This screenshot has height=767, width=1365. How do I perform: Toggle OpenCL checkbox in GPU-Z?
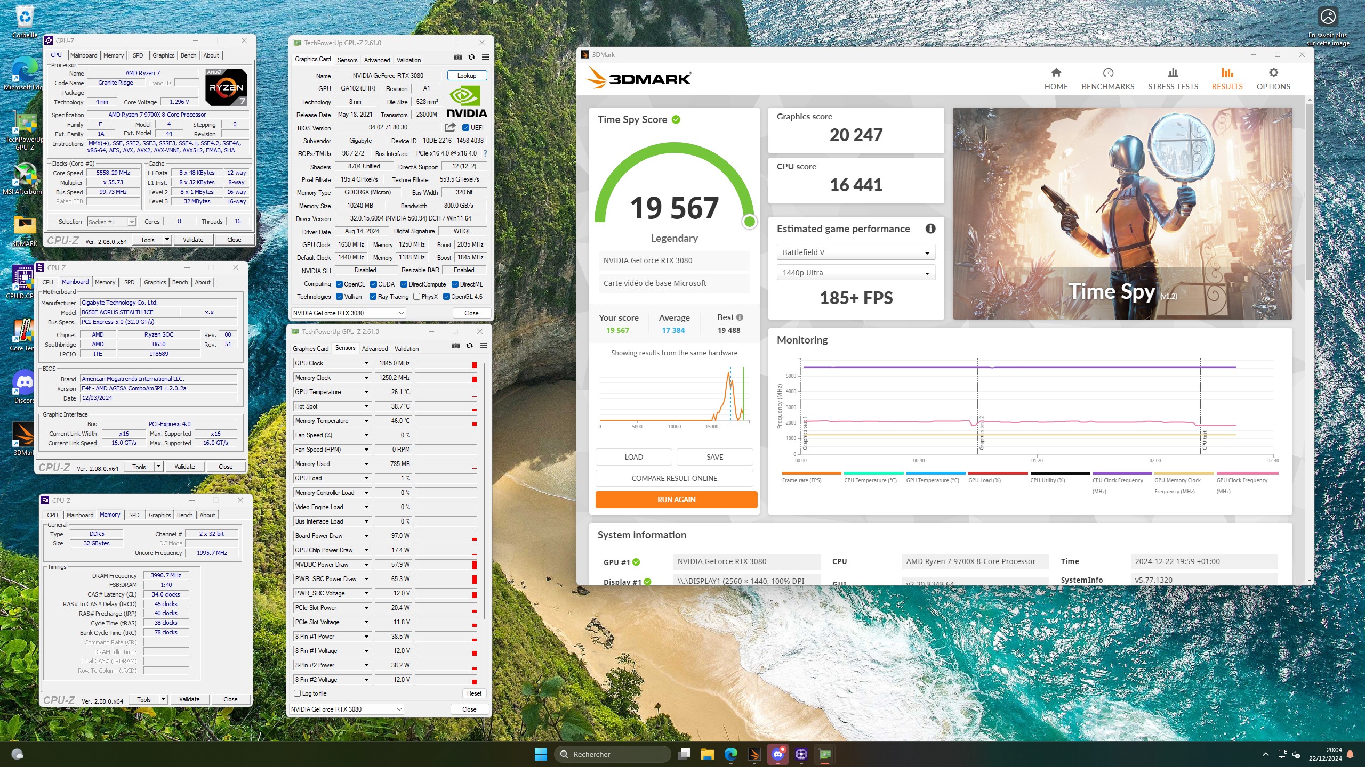pos(339,284)
